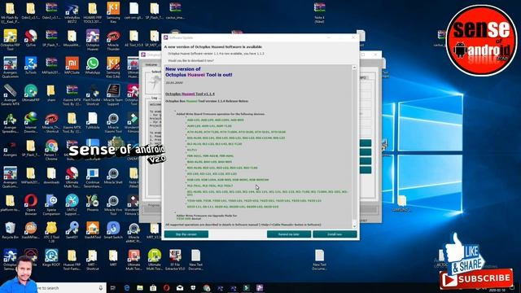Open the MiPCSuite desktop shortcut

tap(72, 66)
